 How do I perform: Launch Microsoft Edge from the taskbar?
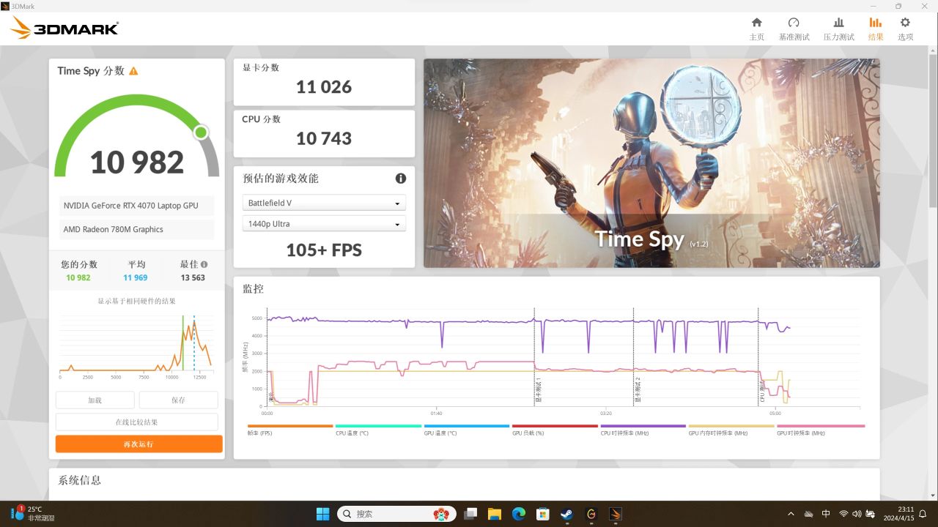click(x=518, y=514)
